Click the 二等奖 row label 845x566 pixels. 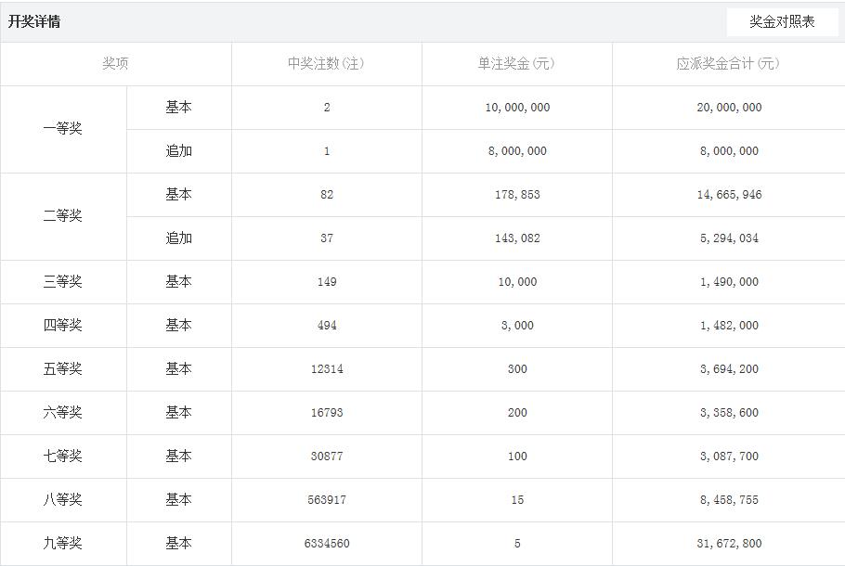click(x=62, y=216)
